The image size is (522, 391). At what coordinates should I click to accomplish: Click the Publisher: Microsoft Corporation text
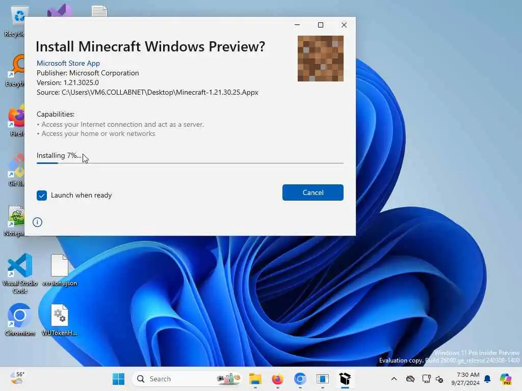[88, 73]
